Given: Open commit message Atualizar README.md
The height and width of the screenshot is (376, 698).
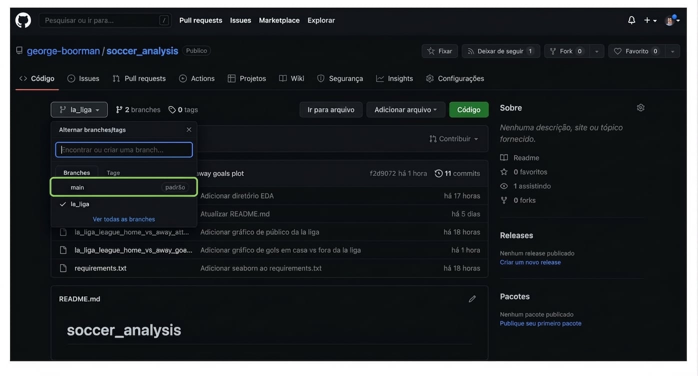Looking at the screenshot, I should (x=235, y=214).
